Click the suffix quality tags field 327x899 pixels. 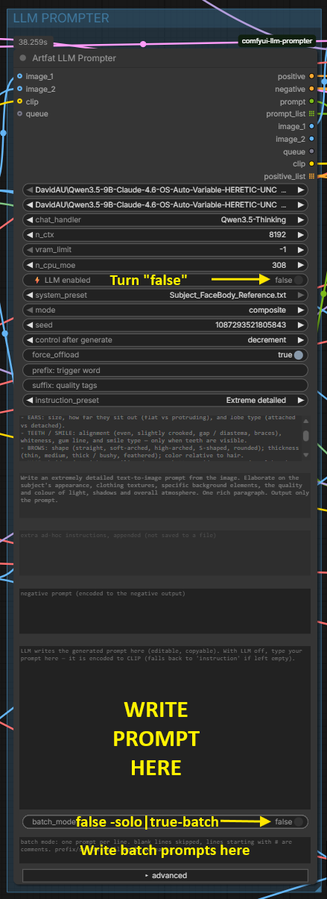[x=165, y=386]
